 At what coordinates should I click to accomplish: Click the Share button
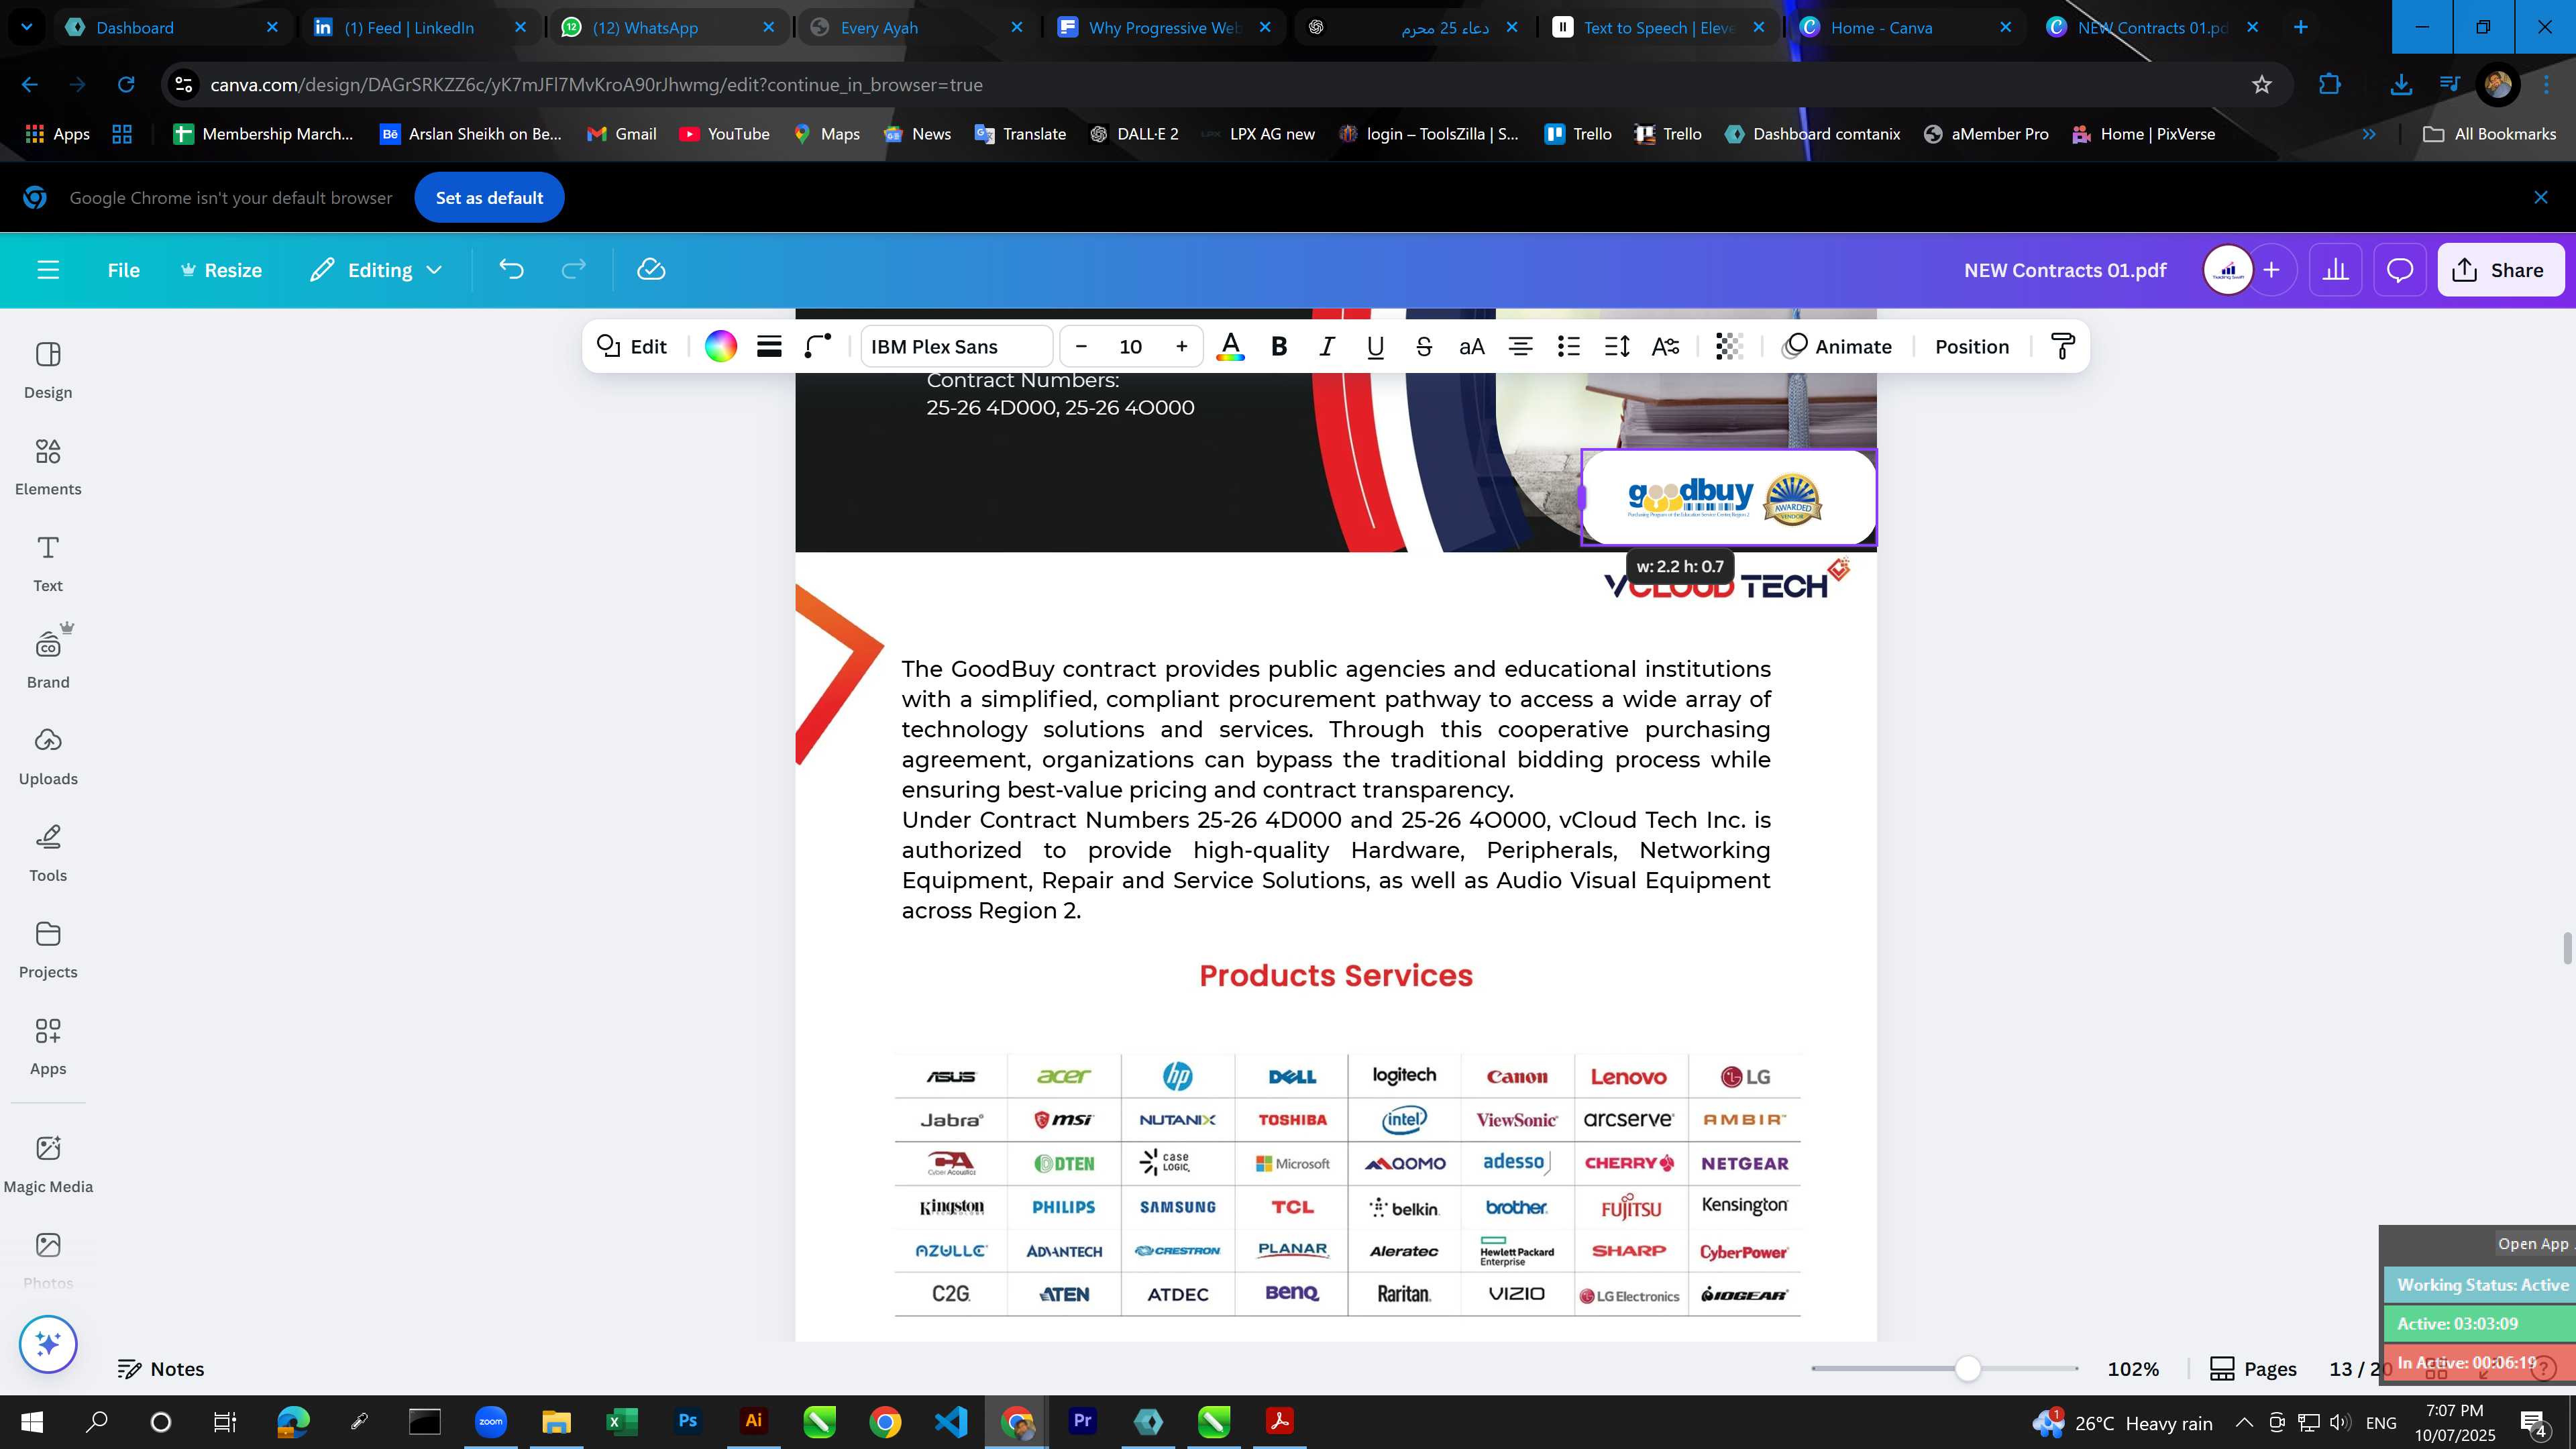(2500, 270)
